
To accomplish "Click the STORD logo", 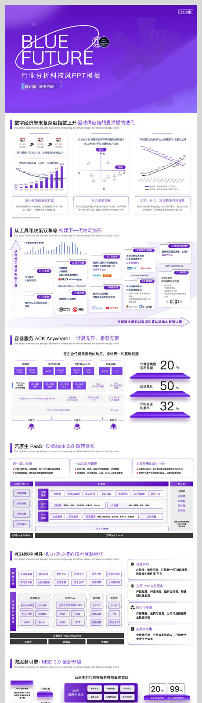I will [146, 307].
